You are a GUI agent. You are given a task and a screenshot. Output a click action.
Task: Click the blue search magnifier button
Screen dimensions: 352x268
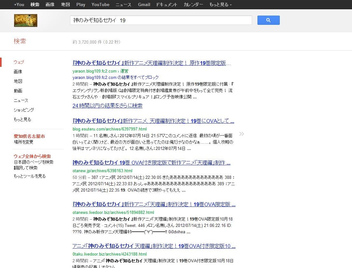(x=269, y=20)
